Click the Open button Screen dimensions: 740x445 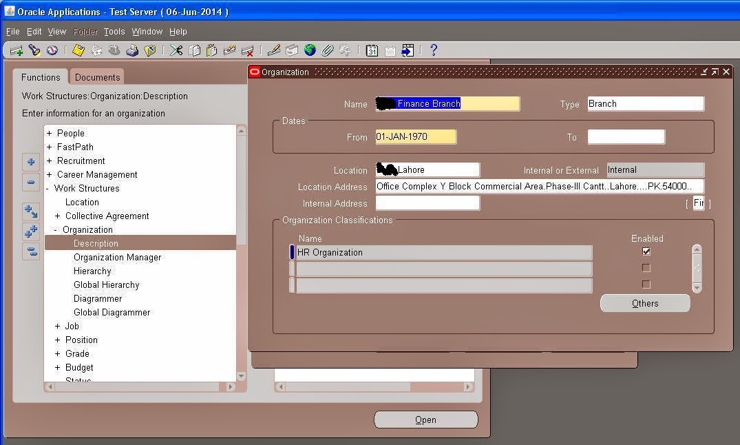(425, 420)
